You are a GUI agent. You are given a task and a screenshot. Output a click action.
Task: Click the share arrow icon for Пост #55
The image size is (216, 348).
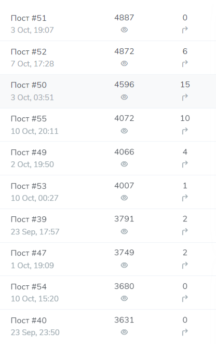click(x=185, y=131)
